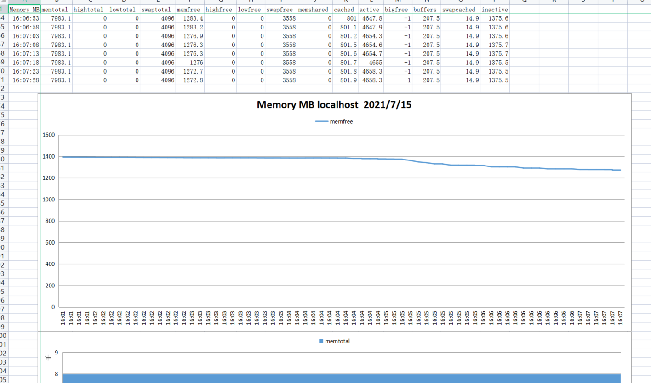Click the memtotal column header cell

tap(57, 10)
